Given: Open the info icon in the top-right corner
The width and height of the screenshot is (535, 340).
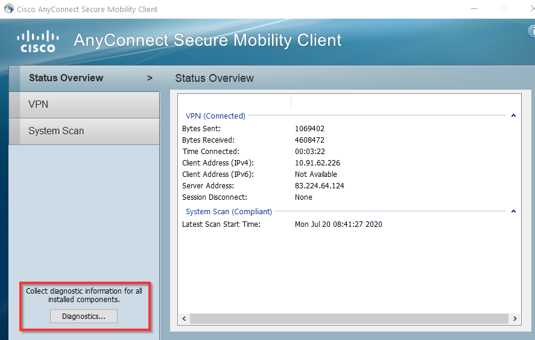Looking at the screenshot, I should click(531, 31).
